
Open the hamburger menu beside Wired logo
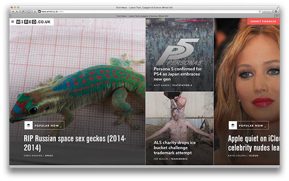[13, 22]
